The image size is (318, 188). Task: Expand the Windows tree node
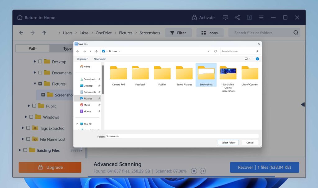tap(26, 117)
